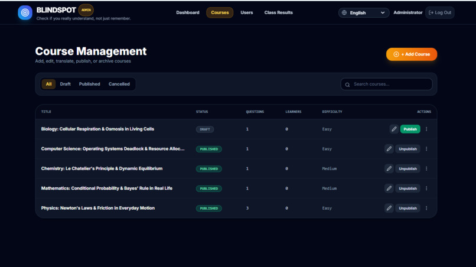Click the TITLE column header
Viewport: 476px width, 267px height.
46,112
